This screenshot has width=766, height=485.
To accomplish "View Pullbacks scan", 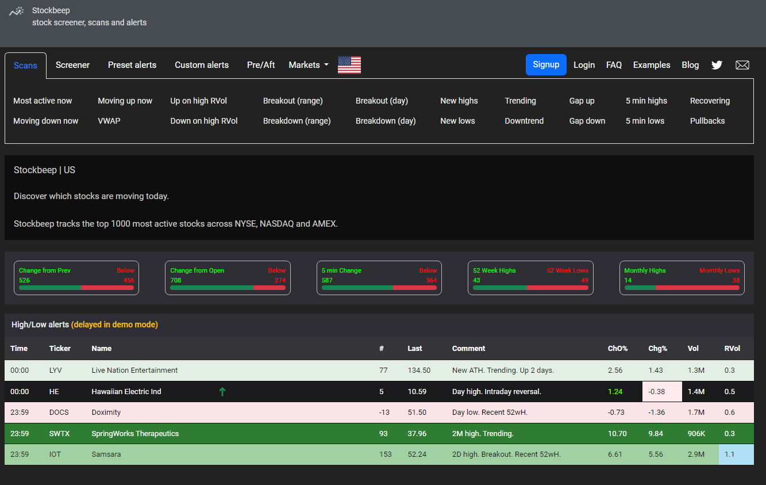I will pyautogui.click(x=707, y=121).
